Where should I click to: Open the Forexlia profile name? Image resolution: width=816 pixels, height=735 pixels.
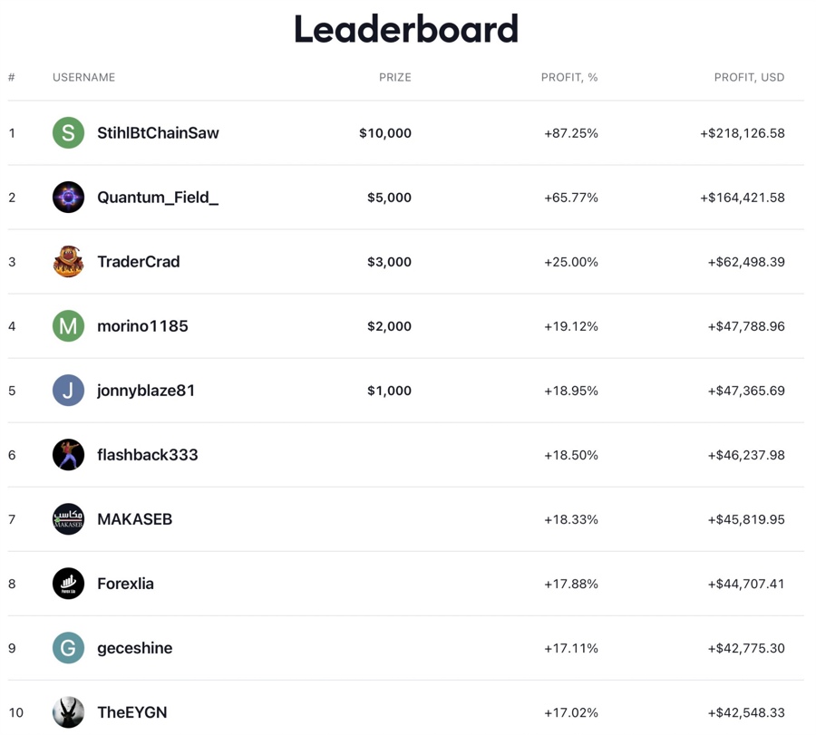click(x=125, y=584)
